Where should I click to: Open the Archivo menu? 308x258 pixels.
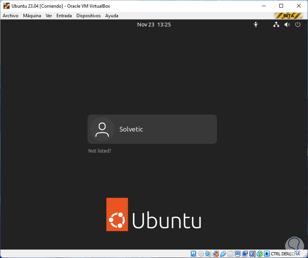[x=11, y=16]
